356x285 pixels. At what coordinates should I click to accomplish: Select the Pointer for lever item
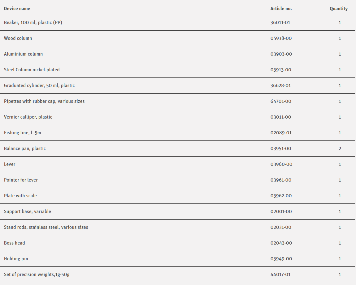tap(21, 180)
